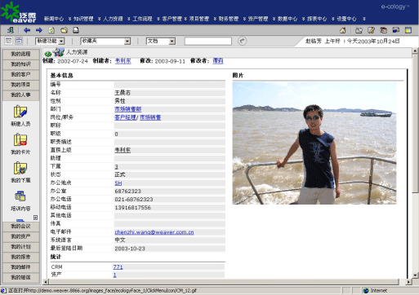Click the round go button beside search field
The image size is (419, 295).
tap(242, 41)
